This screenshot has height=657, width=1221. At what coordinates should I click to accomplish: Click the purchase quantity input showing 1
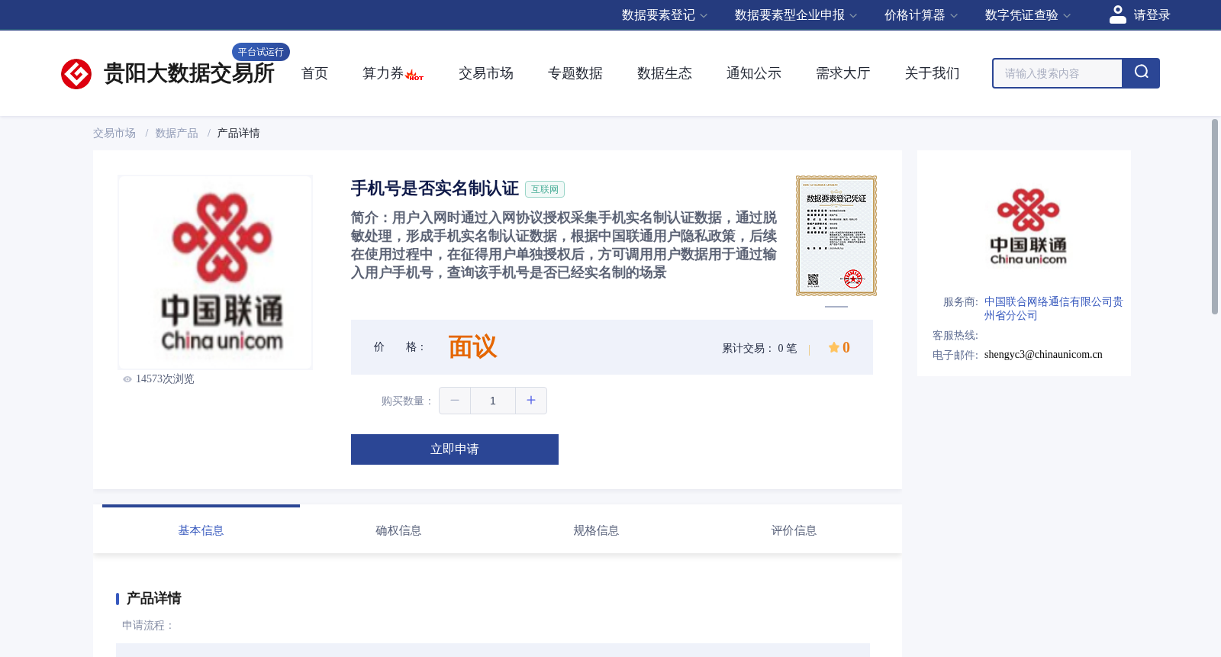(493, 401)
